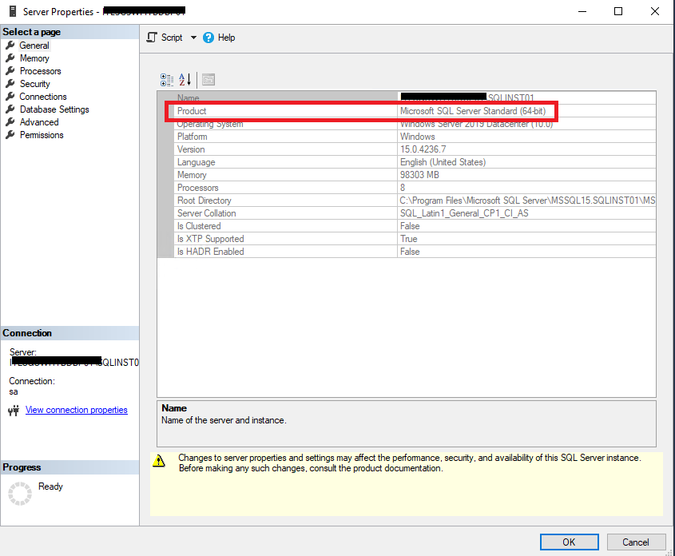
Task: Select the Product property label
Action: click(192, 110)
